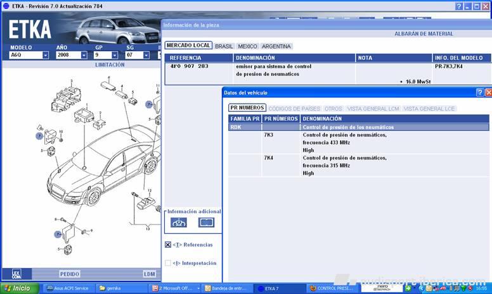This screenshot has width=492, height=294.
Task: Close the Datos del vehículo dialog
Action: pyautogui.click(x=489, y=92)
